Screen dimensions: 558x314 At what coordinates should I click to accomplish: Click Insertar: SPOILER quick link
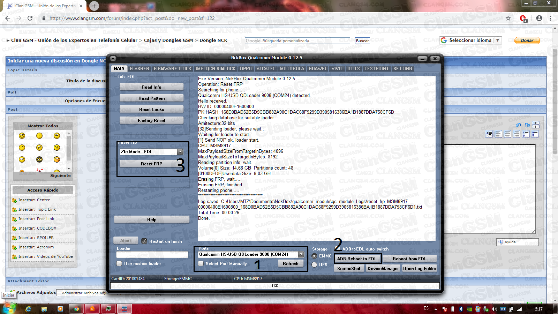tap(36, 238)
